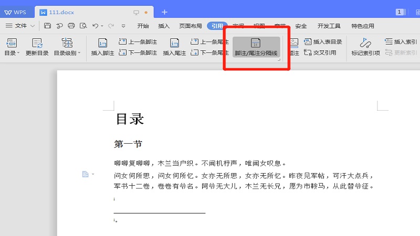Switch to the 页面布局 tab
The image size is (420, 236).
click(190, 26)
